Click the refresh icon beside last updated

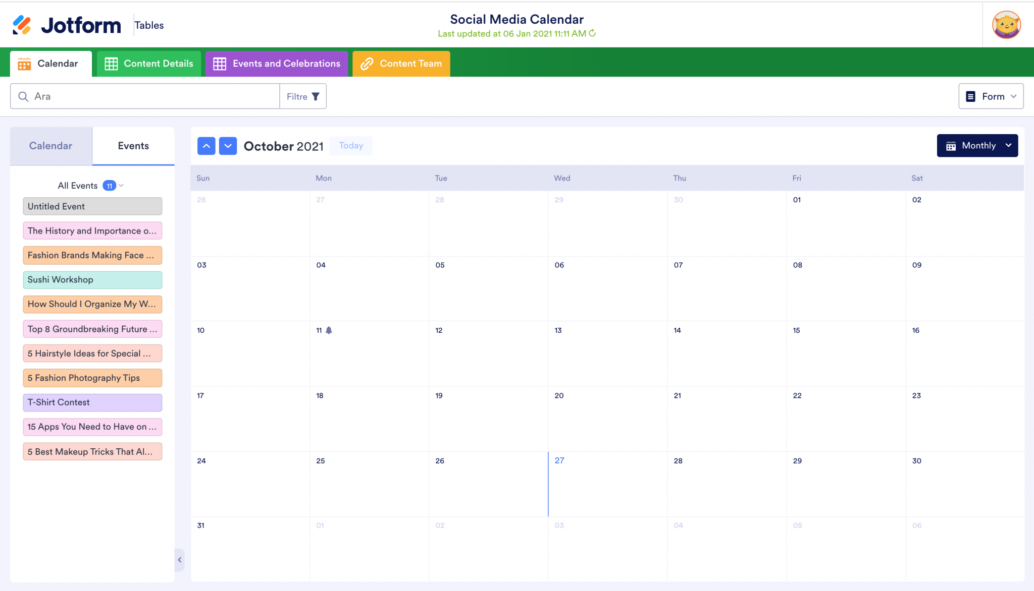click(x=593, y=33)
